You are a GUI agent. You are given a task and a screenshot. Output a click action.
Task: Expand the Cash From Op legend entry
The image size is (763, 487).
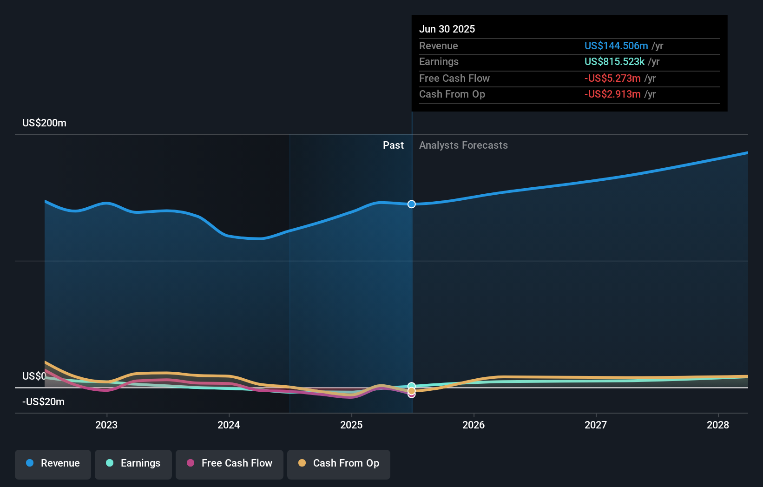(x=338, y=463)
